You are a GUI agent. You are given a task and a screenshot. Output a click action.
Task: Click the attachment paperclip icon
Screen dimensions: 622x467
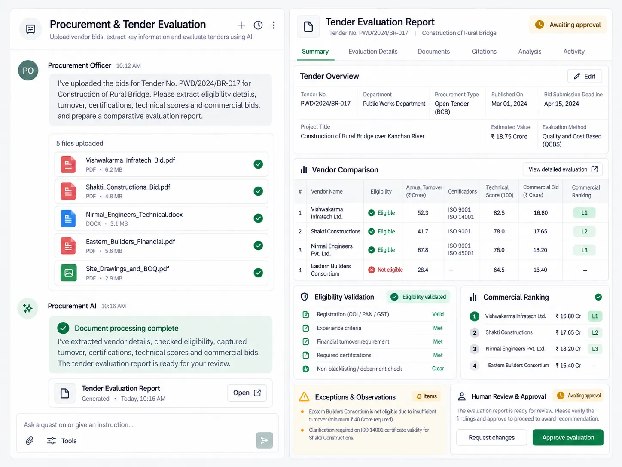[x=29, y=441]
